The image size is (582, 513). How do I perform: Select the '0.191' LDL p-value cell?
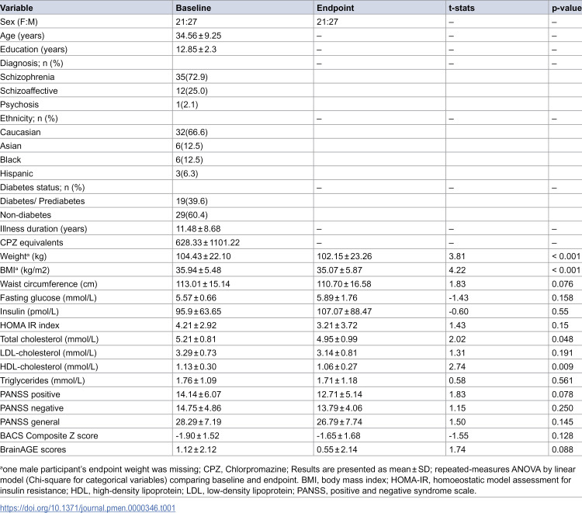[563, 352]
